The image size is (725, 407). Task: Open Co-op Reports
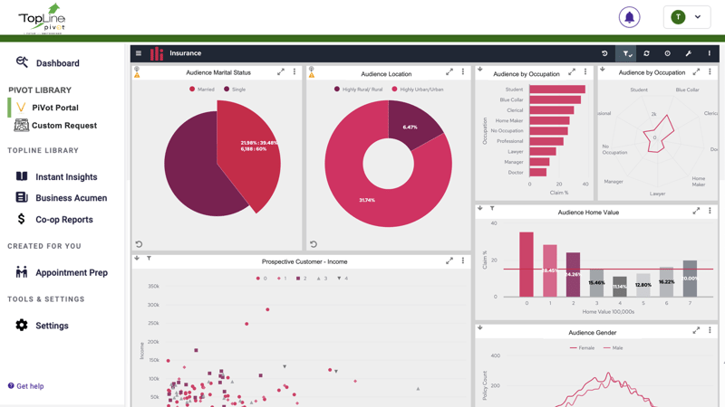click(x=54, y=219)
